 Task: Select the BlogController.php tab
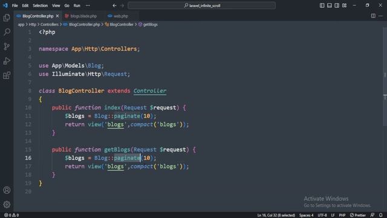coord(37,16)
